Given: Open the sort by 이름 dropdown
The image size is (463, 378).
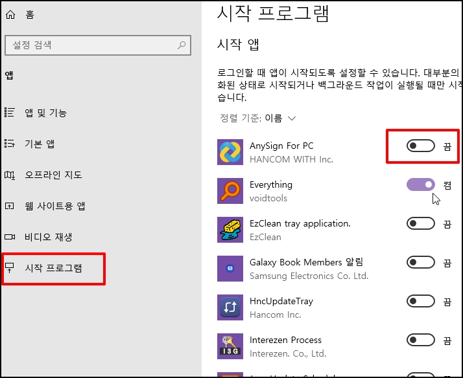Looking at the screenshot, I should 258,118.
